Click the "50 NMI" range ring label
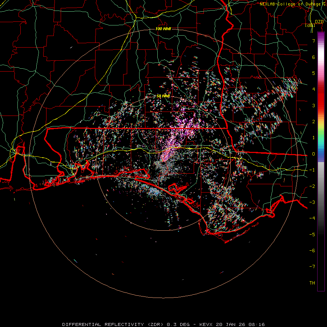The image size is (327, 327). tap(163, 96)
